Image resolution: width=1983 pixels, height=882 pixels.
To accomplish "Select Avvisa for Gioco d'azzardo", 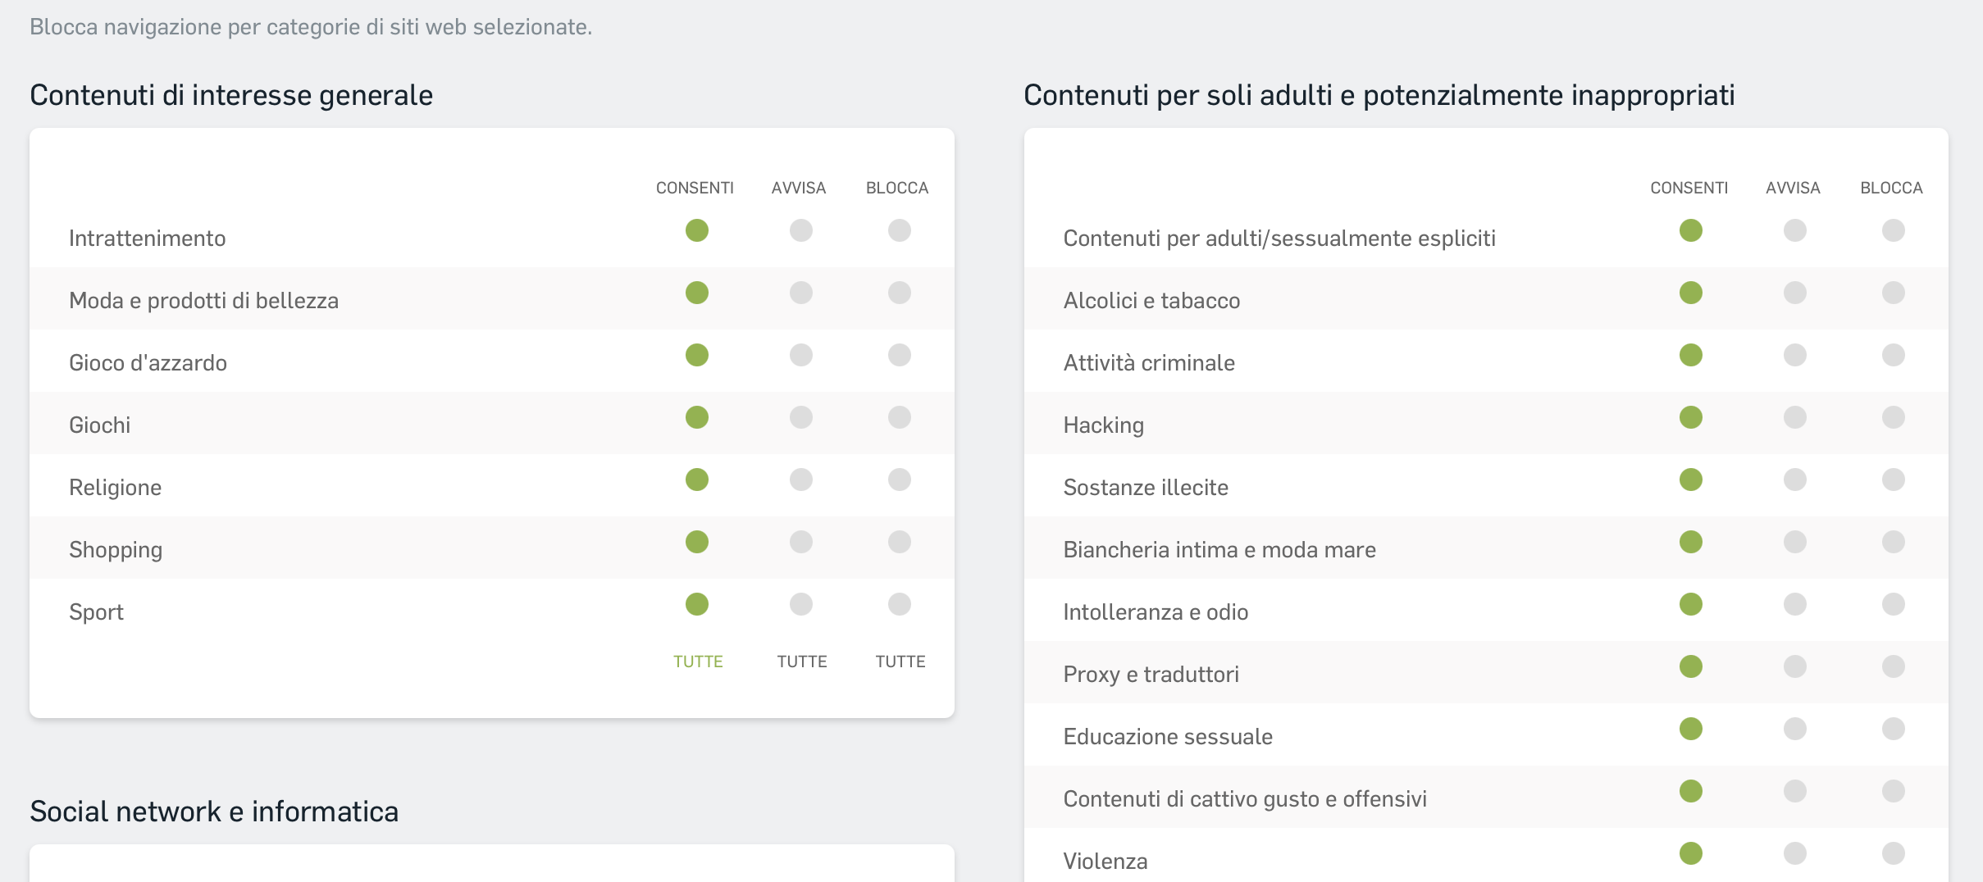I will point(801,355).
